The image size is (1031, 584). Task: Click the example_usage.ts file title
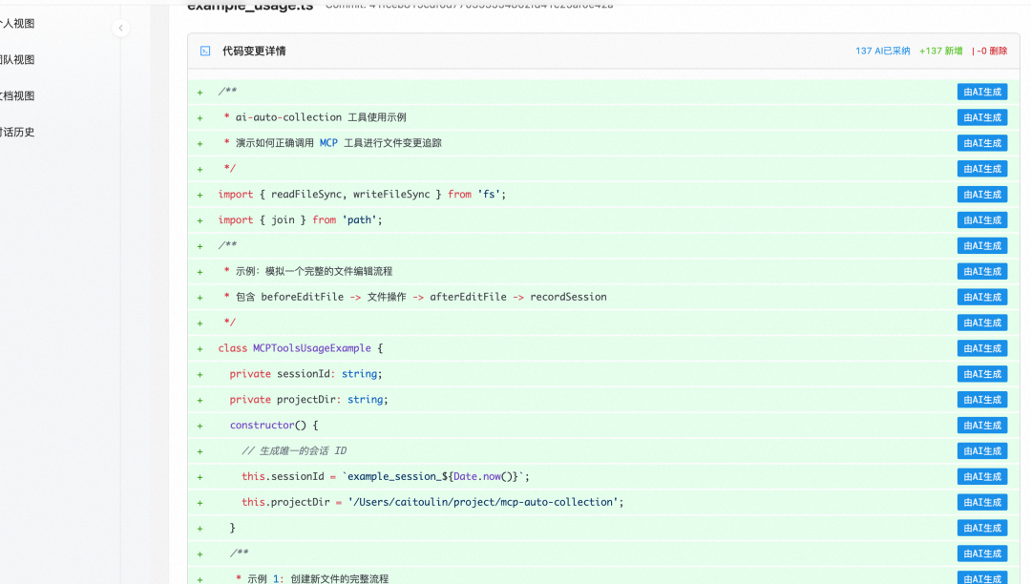250,7
